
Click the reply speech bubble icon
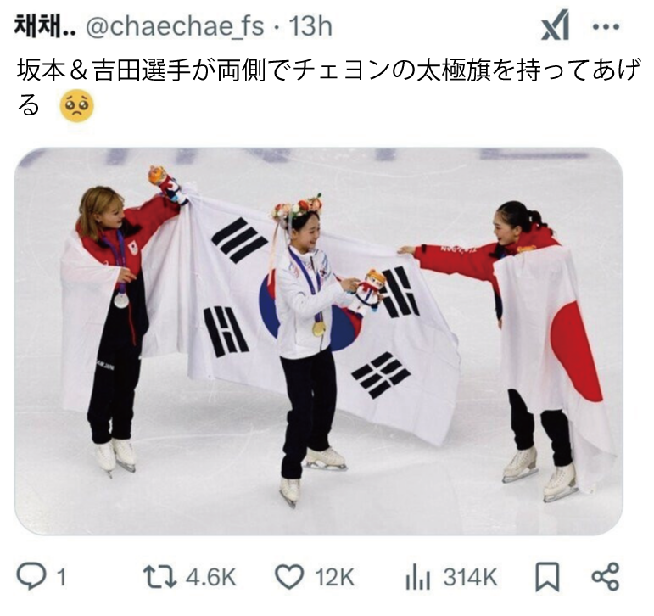click(x=30, y=577)
